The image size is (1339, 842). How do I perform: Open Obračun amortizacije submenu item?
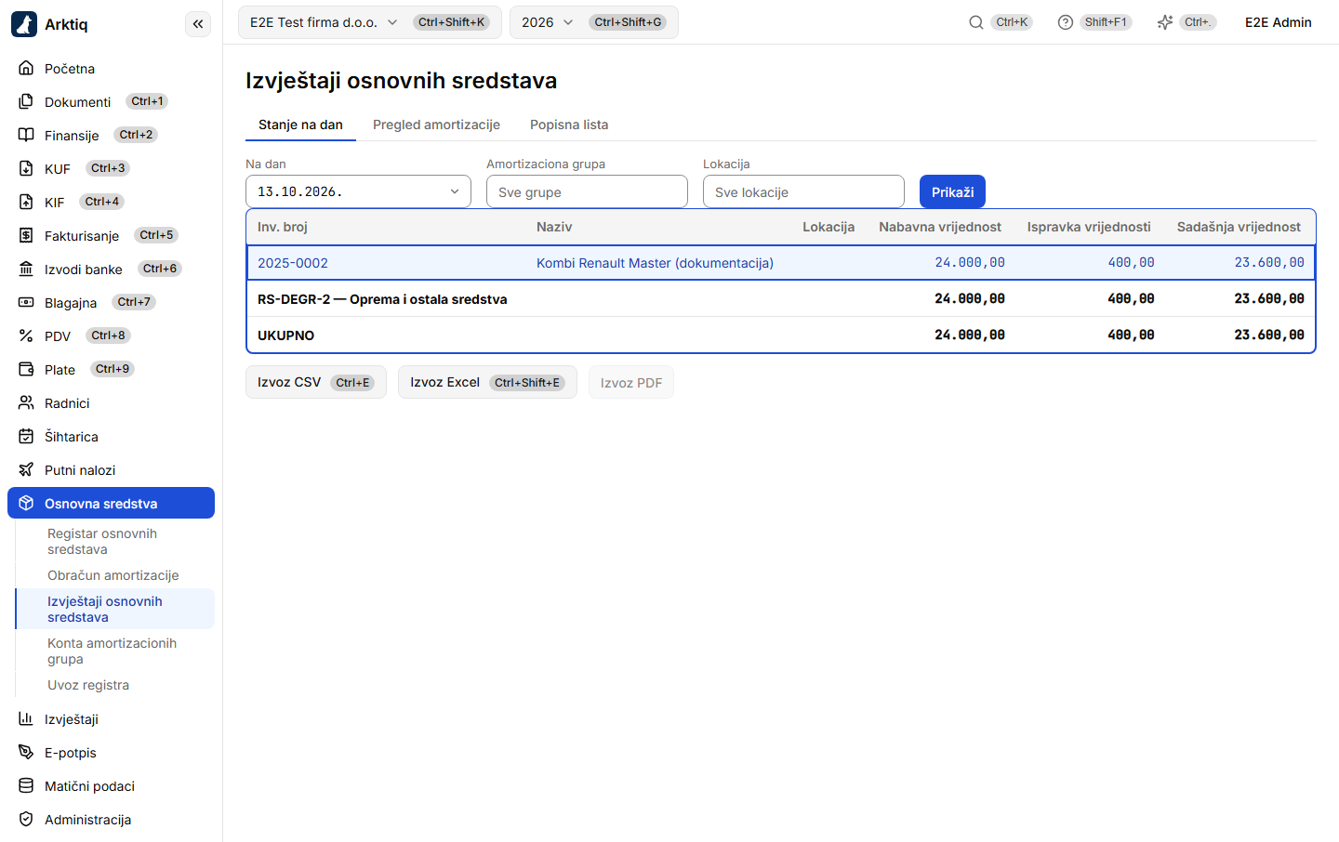115,575
